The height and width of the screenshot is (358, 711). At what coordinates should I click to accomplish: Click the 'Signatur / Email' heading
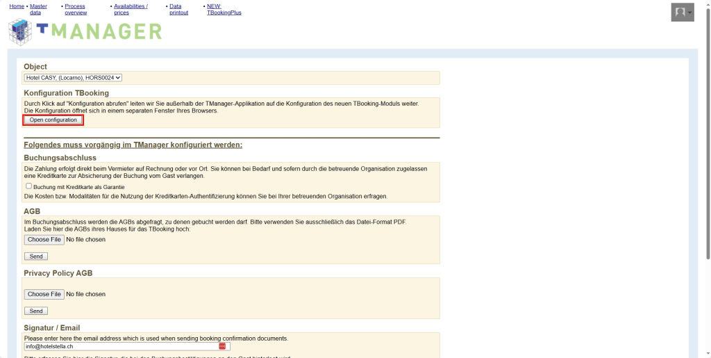point(52,327)
